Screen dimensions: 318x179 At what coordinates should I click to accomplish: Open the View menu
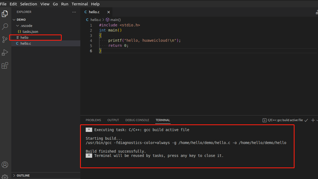45,4
